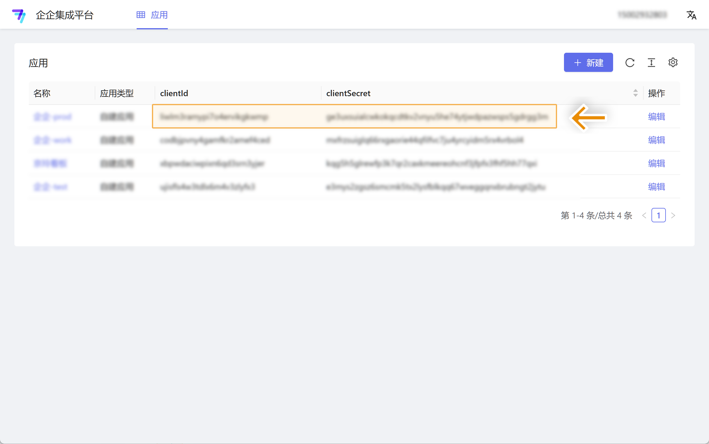Click 编辑 in the first row
This screenshot has height=444, width=709.
(x=657, y=117)
